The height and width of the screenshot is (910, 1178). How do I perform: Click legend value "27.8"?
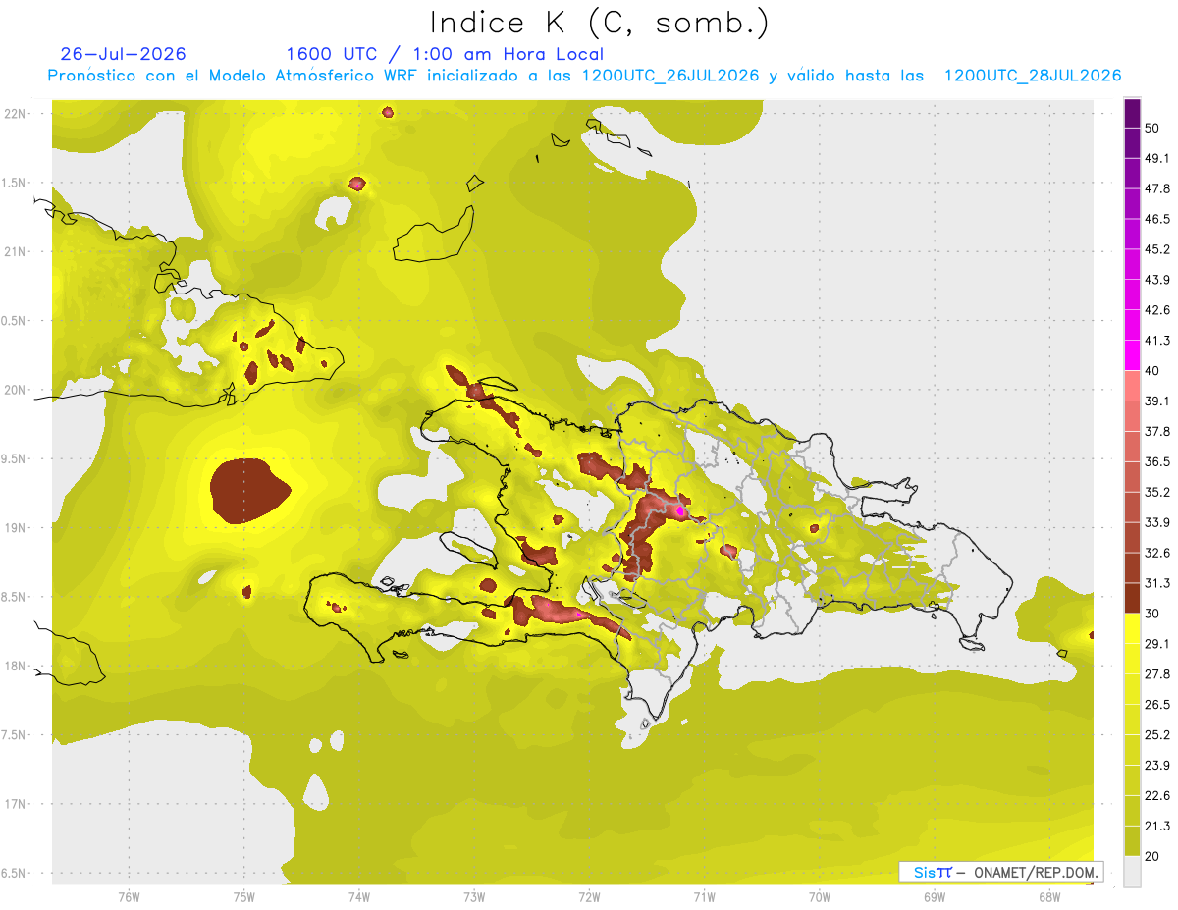point(1157,674)
